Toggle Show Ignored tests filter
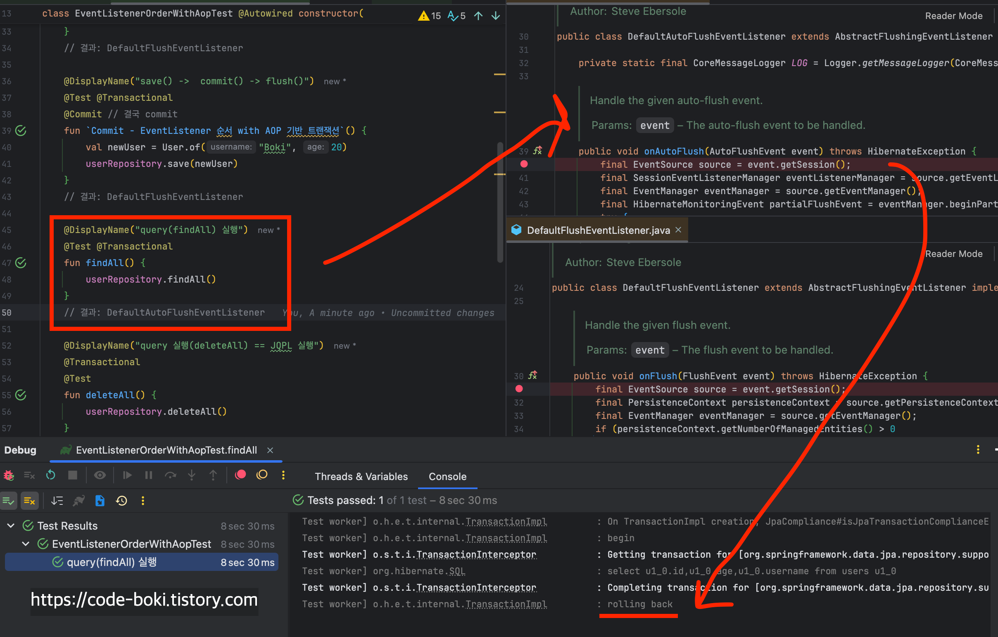The height and width of the screenshot is (637, 998). point(29,501)
